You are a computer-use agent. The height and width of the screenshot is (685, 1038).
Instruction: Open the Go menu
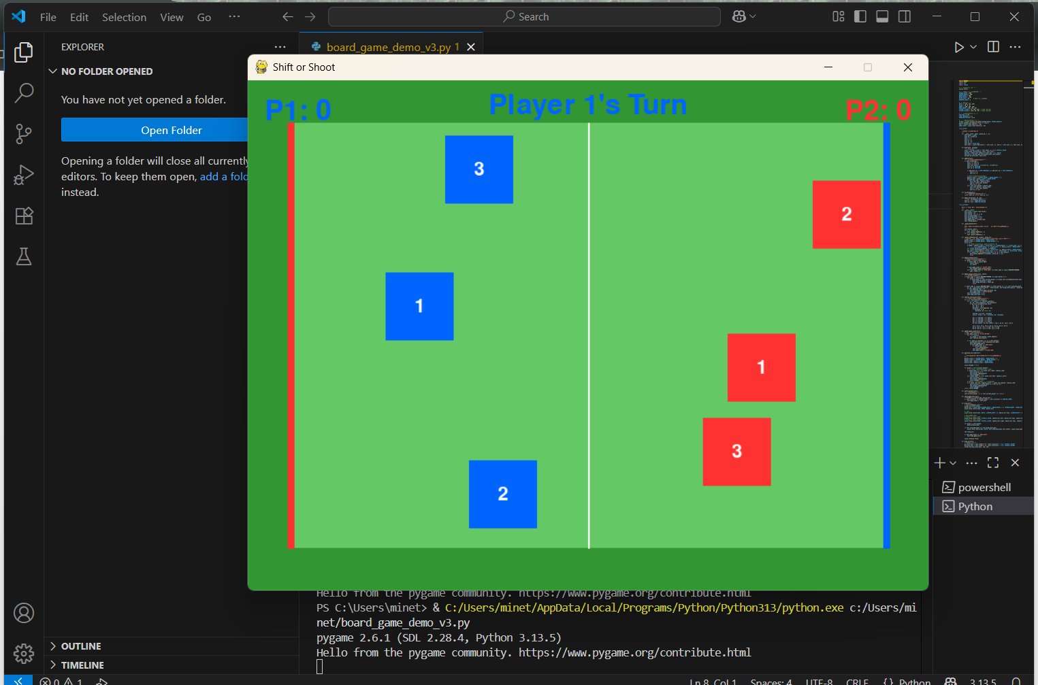(204, 17)
